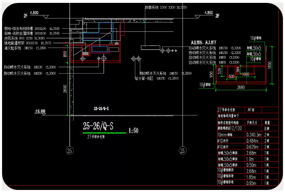285x192 pixels.
Task: Click the 1:50 scale text
Action: [134, 130]
